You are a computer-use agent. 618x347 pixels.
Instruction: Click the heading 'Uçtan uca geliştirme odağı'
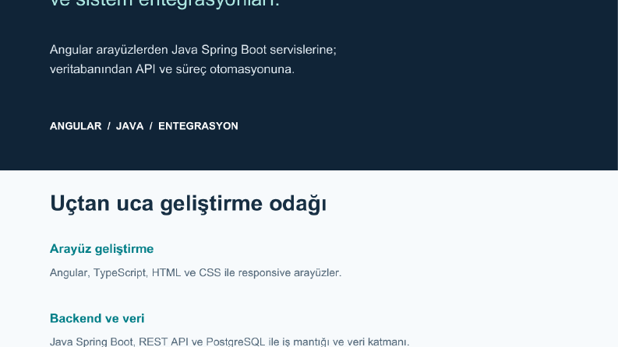(x=188, y=203)
